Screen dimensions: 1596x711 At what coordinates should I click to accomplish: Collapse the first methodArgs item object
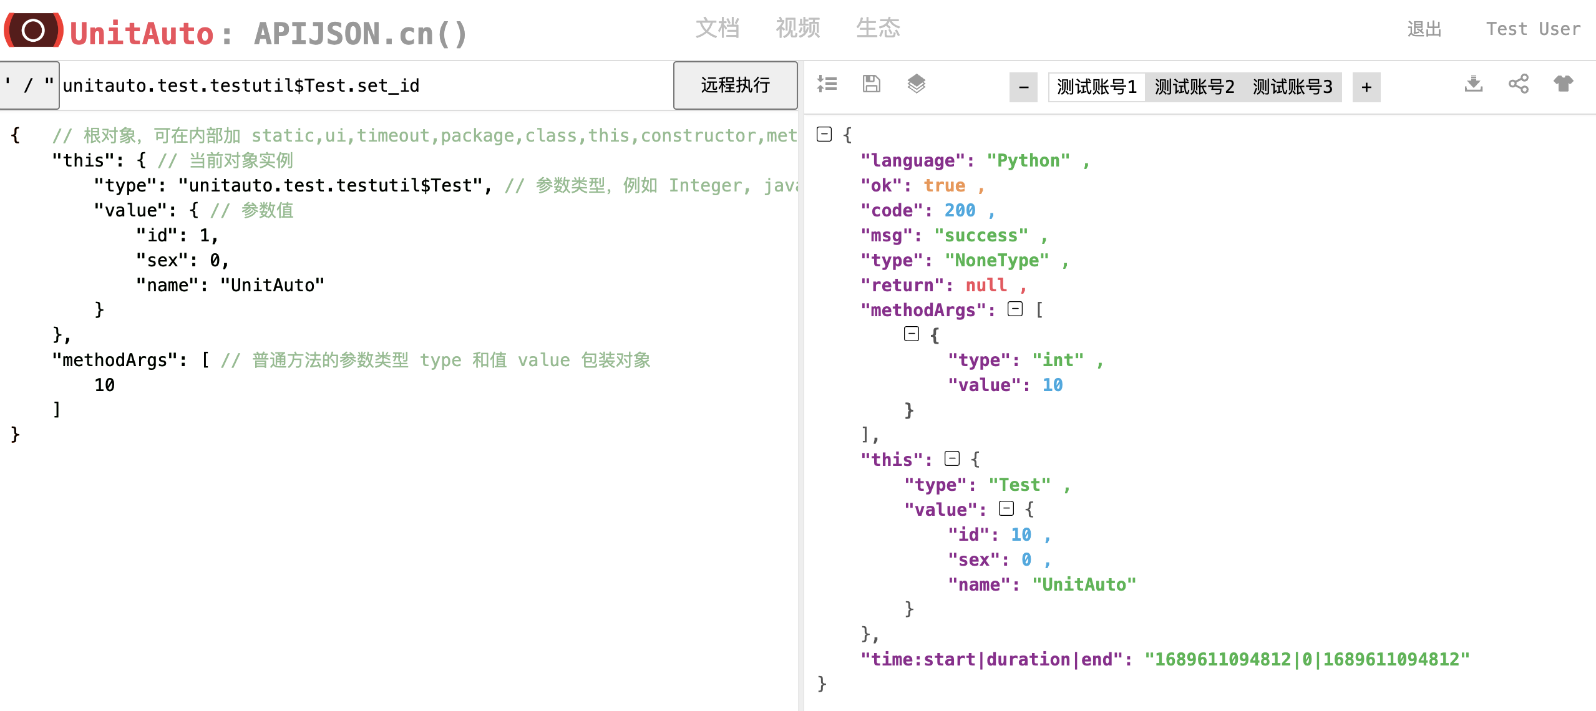912,334
